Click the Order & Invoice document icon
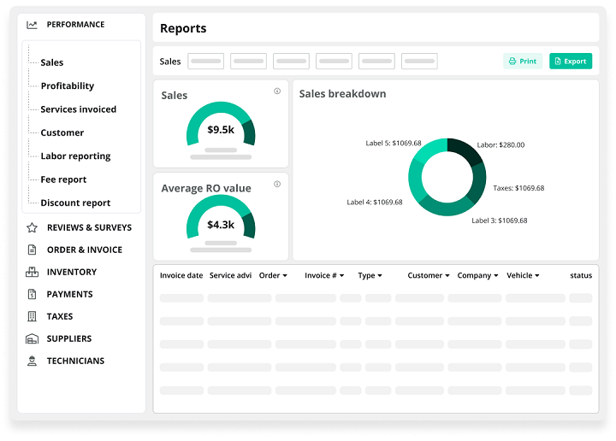 32,250
